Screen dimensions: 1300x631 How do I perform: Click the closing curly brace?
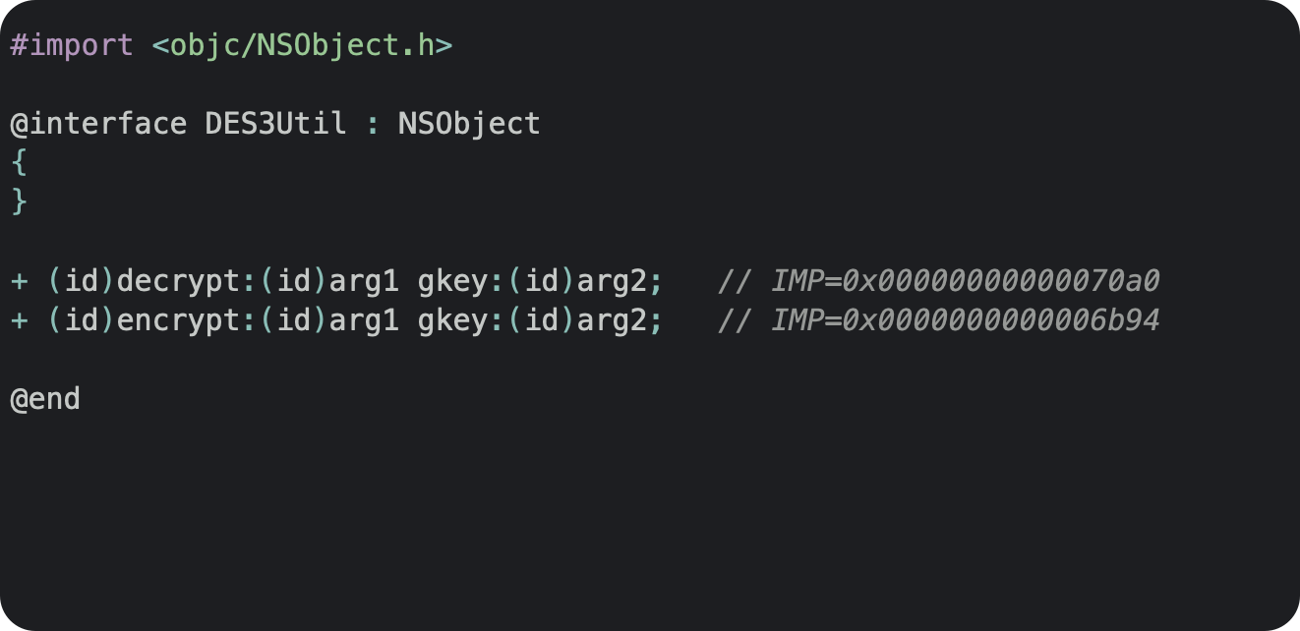coord(19,202)
